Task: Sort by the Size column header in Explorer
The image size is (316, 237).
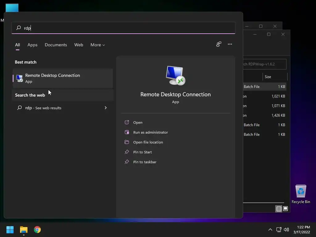Action: 275,77
